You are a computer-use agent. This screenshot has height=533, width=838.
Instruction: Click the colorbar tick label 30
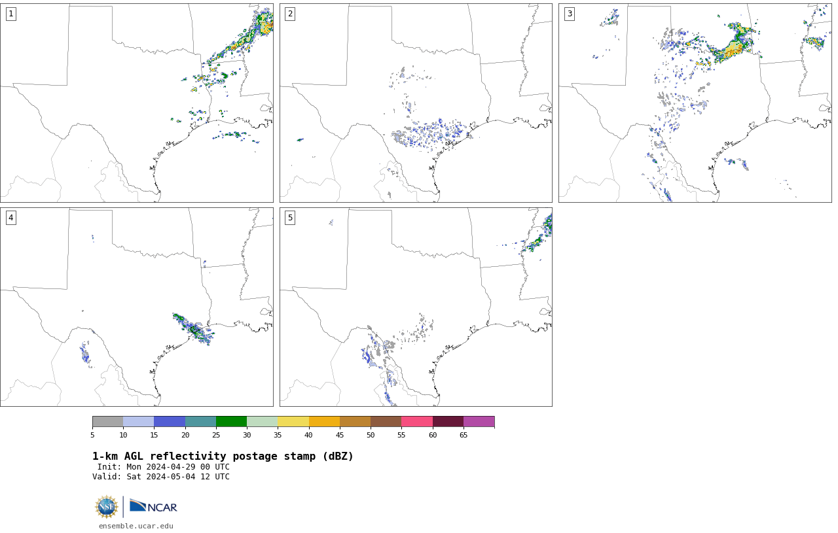coord(247,435)
